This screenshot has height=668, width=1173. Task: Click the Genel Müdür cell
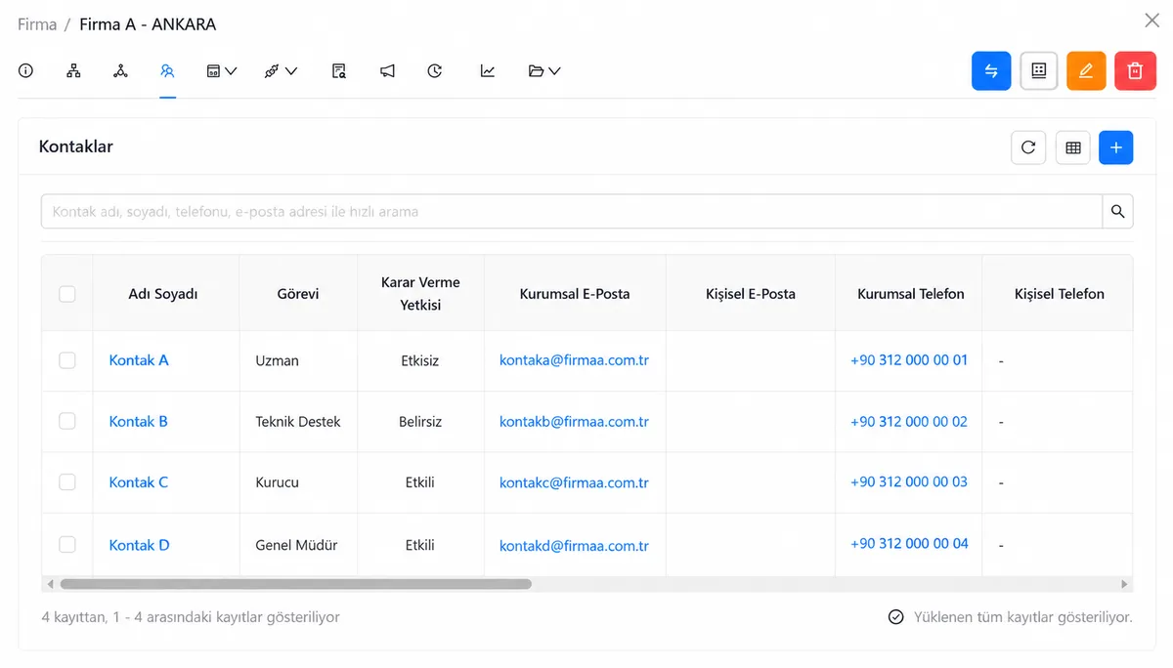pyautogui.click(x=296, y=545)
